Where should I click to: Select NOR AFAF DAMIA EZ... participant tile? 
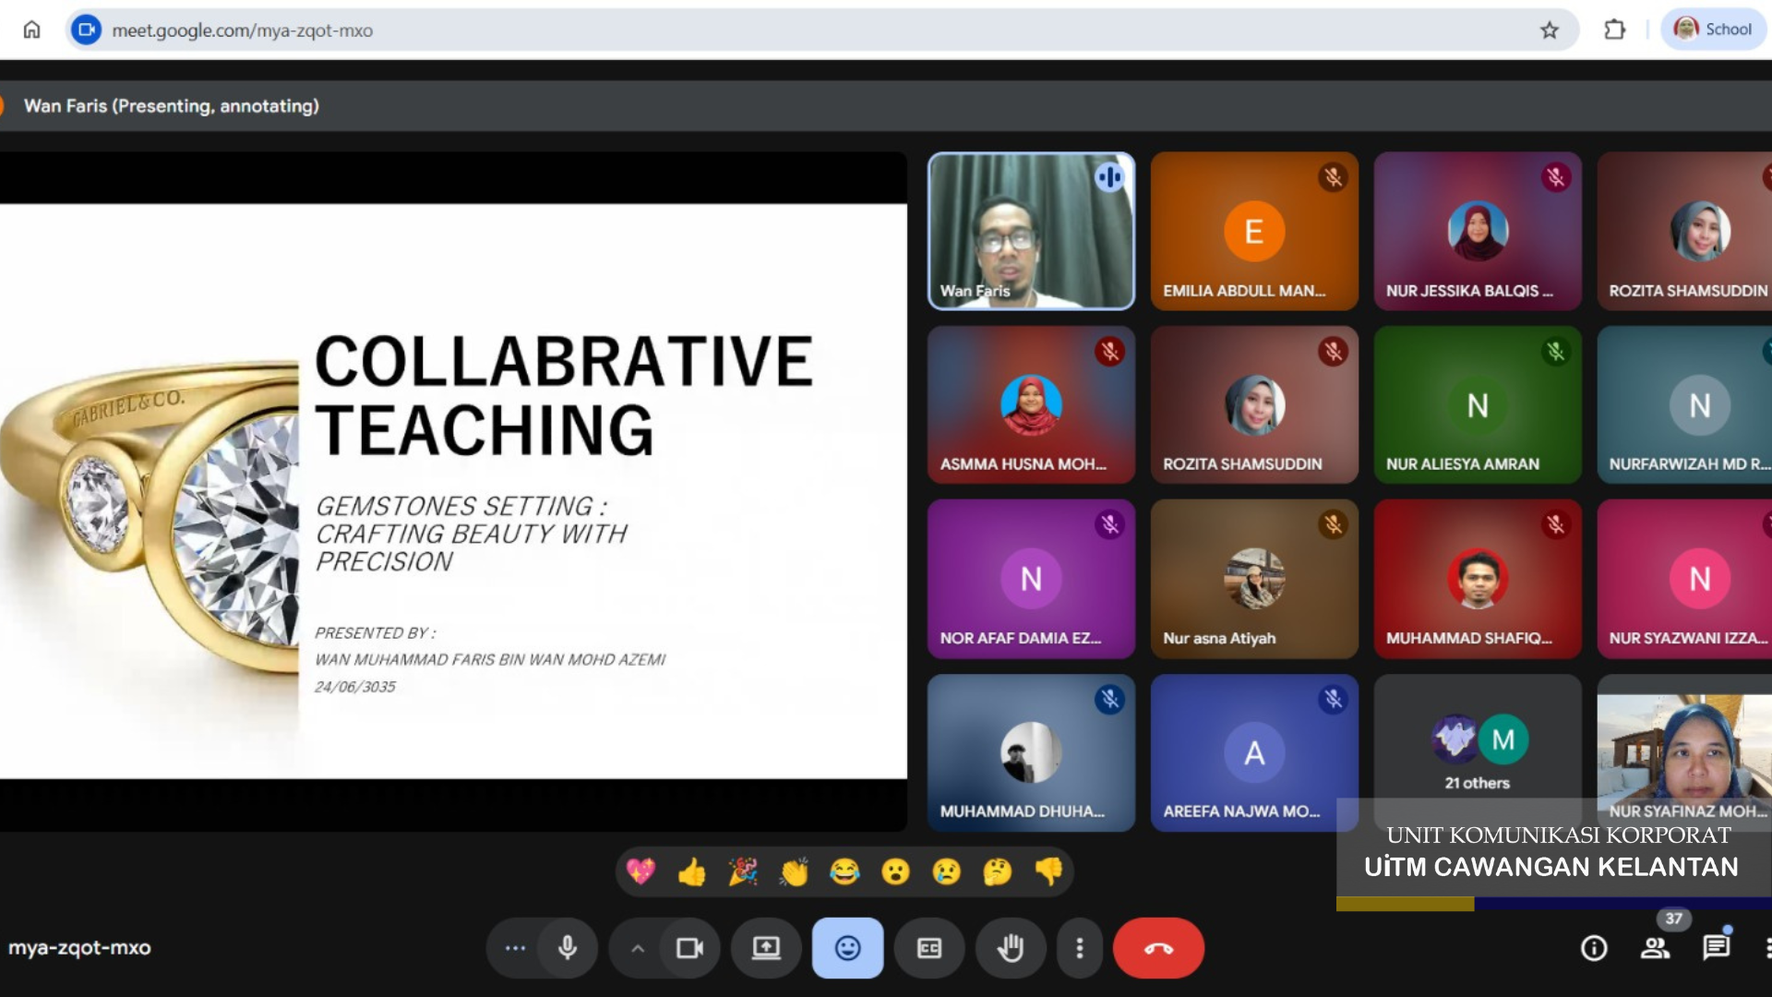click(x=1031, y=579)
